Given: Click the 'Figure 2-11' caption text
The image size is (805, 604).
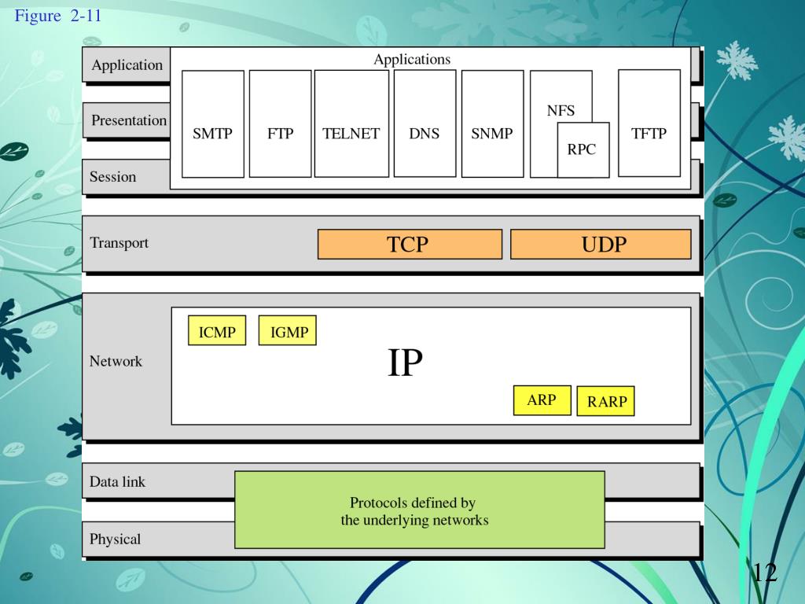Looking at the screenshot, I should pos(57,16).
